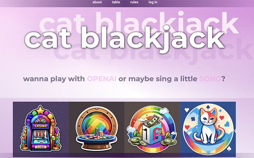This screenshot has width=254, height=158.
Task: Follow the pink SONG link
Action: click(x=210, y=79)
